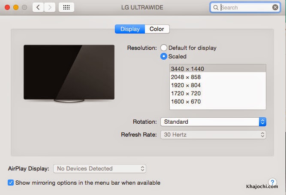Select the 1600 × 670 resolution
The height and width of the screenshot is (195, 286).
217,101
